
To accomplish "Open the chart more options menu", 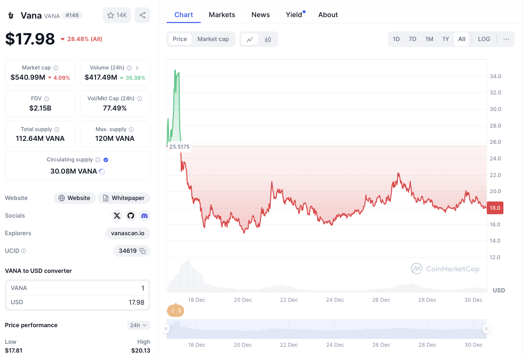I will [506, 39].
